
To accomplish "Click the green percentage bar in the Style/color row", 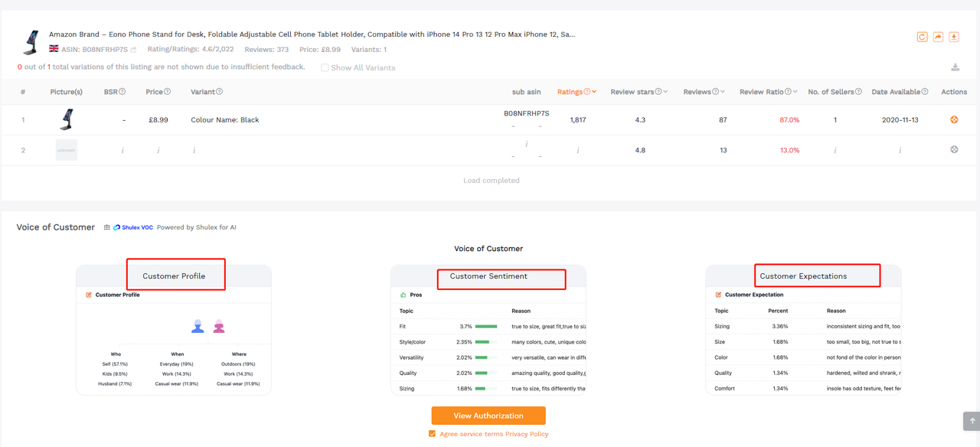I will (483, 342).
